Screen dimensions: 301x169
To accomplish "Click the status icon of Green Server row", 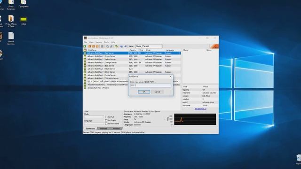I will tap(85, 56).
